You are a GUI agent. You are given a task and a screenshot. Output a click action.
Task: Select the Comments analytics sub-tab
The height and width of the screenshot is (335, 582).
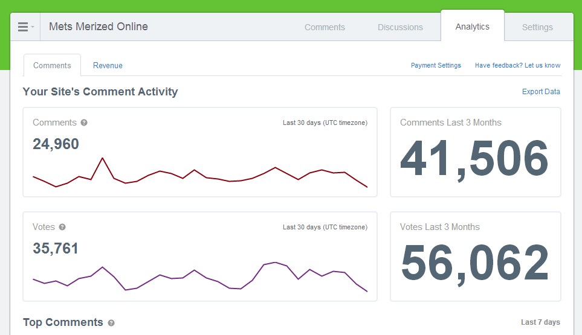point(52,65)
